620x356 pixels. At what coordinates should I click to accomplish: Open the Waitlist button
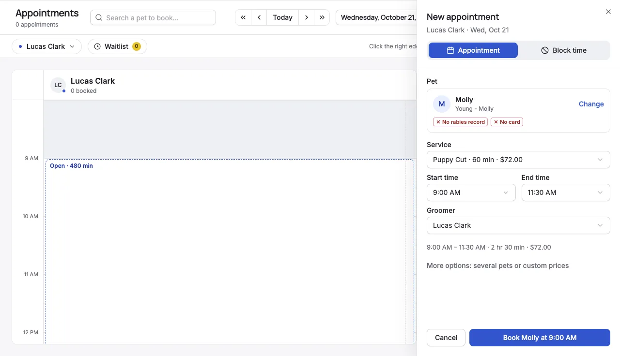[117, 46]
